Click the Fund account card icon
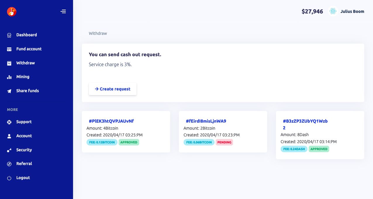This screenshot has height=199, width=373. point(9,49)
